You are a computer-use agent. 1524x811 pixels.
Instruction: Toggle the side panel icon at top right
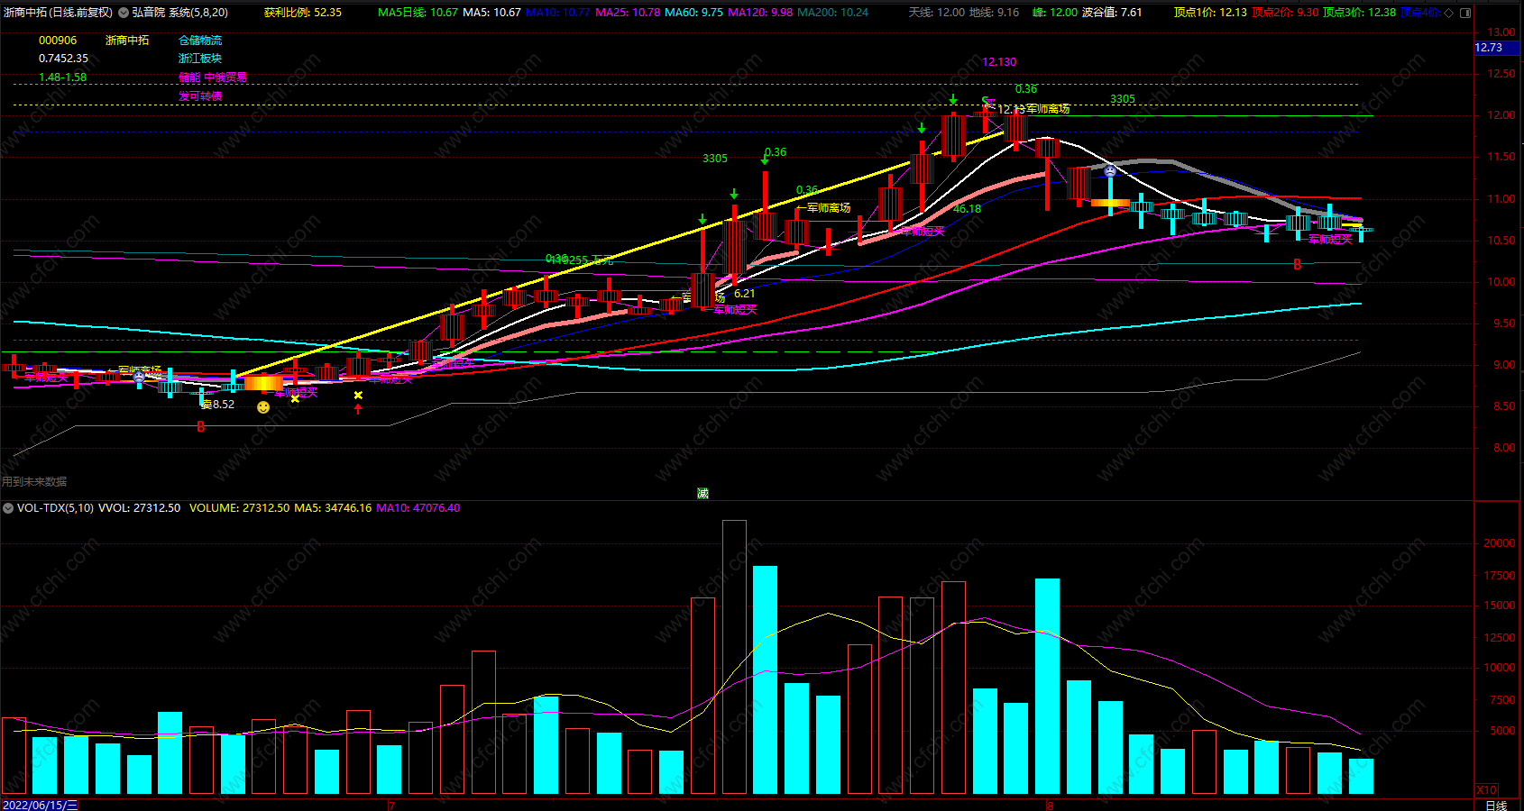(x=1464, y=13)
